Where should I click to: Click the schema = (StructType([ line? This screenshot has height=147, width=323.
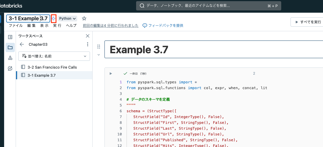[x=151, y=111]
